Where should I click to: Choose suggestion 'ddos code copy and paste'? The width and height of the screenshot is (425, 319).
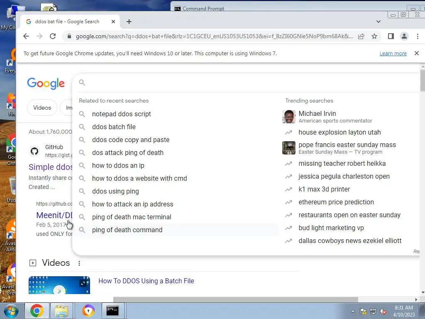pyautogui.click(x=131, y=140)
